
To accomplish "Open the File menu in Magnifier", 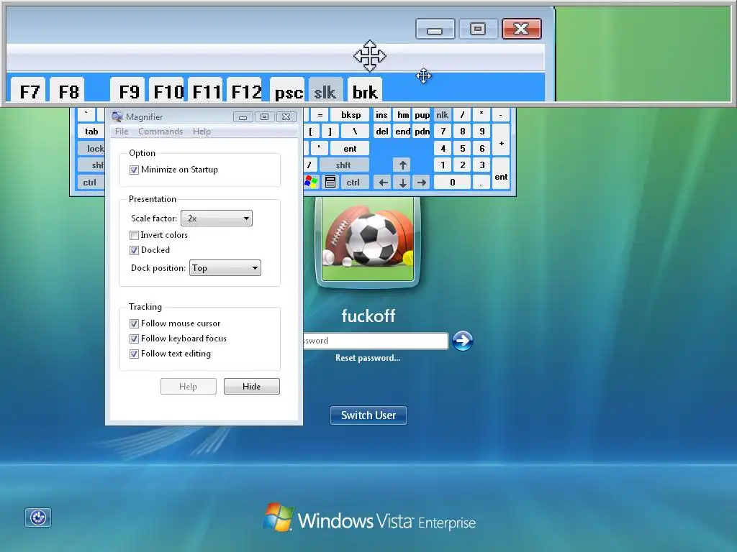I will point(121,132).
